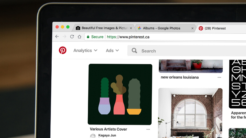Click the search magnifier icon
Image resolution: width=246 pixels, height=138 pixels.
[134, 51]
